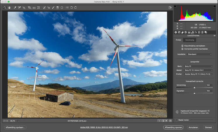The image size is (218, 132).
Task: Open the Lenscorrecties panel flyout menu
Action: [x=215, y=36]
